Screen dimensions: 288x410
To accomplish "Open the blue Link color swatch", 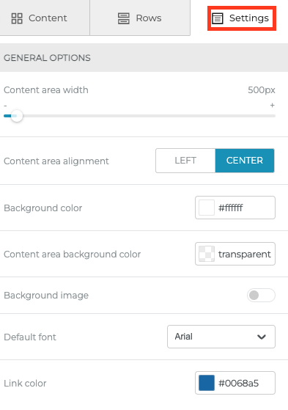I will pyautogui.click(x=207, y=383).
